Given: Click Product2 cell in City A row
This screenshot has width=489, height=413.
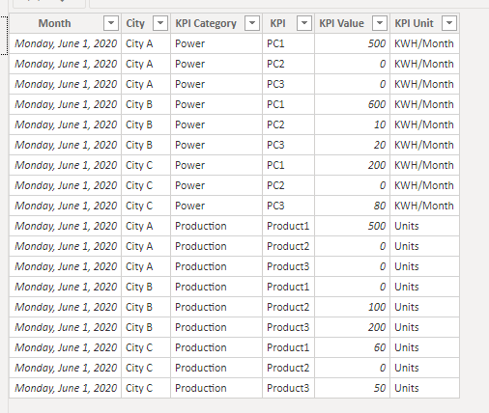Looking at the screenshot, I should pyautogui.click(x=288, y=246).
